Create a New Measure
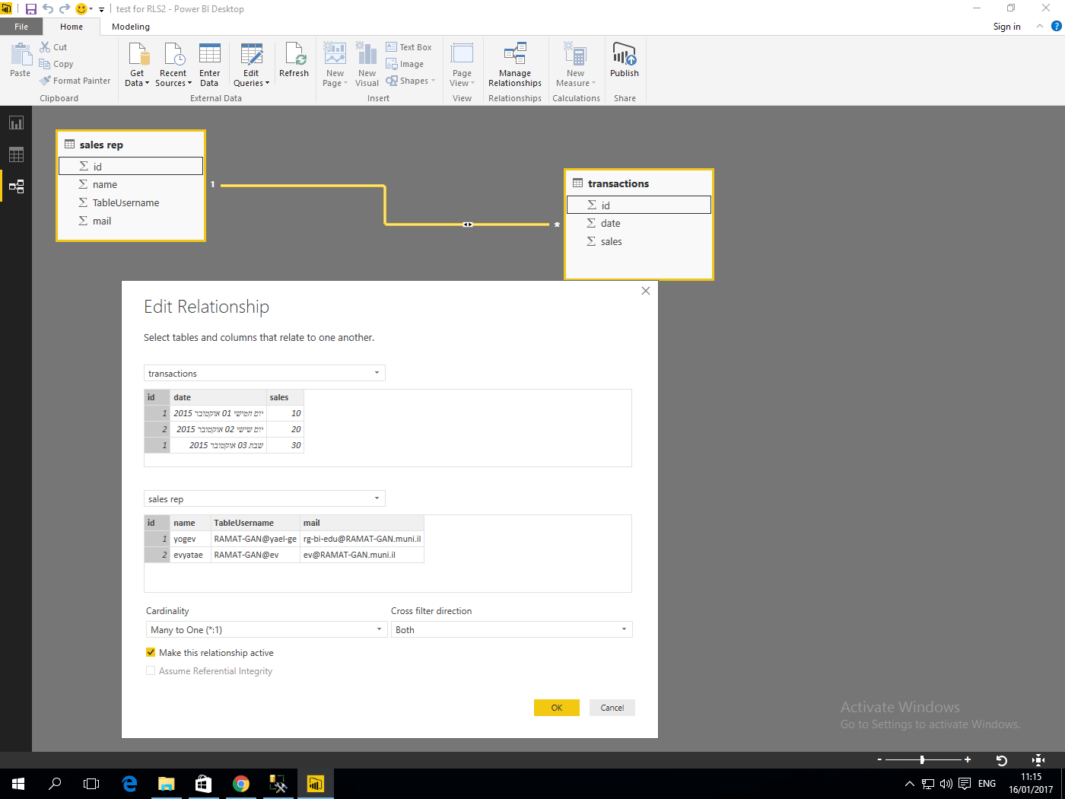The width and height of the screenshot is (1065, 799). click(x=575, y=65)
